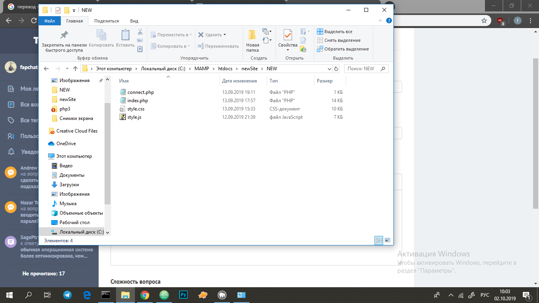Switch to the Вид ribbon tab

134,21
